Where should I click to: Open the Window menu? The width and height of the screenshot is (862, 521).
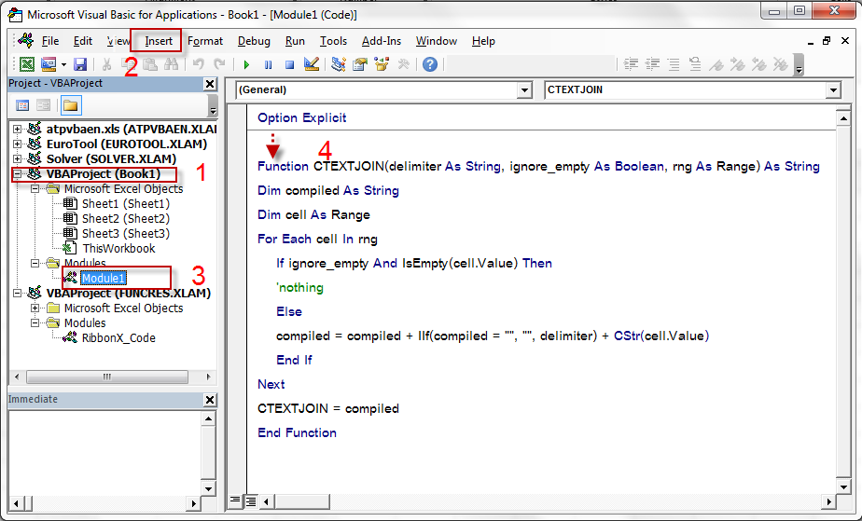(x=437, y=41)
